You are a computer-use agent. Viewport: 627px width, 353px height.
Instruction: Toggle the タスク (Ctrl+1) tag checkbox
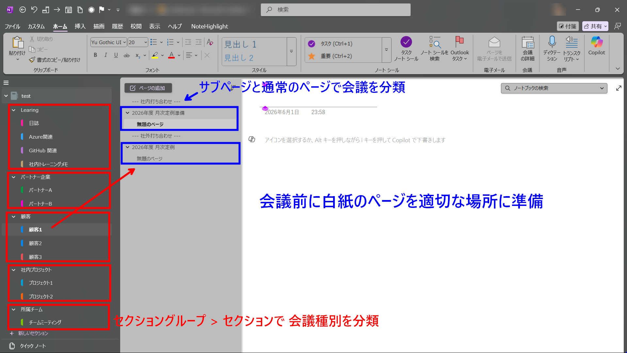(312, 43)
